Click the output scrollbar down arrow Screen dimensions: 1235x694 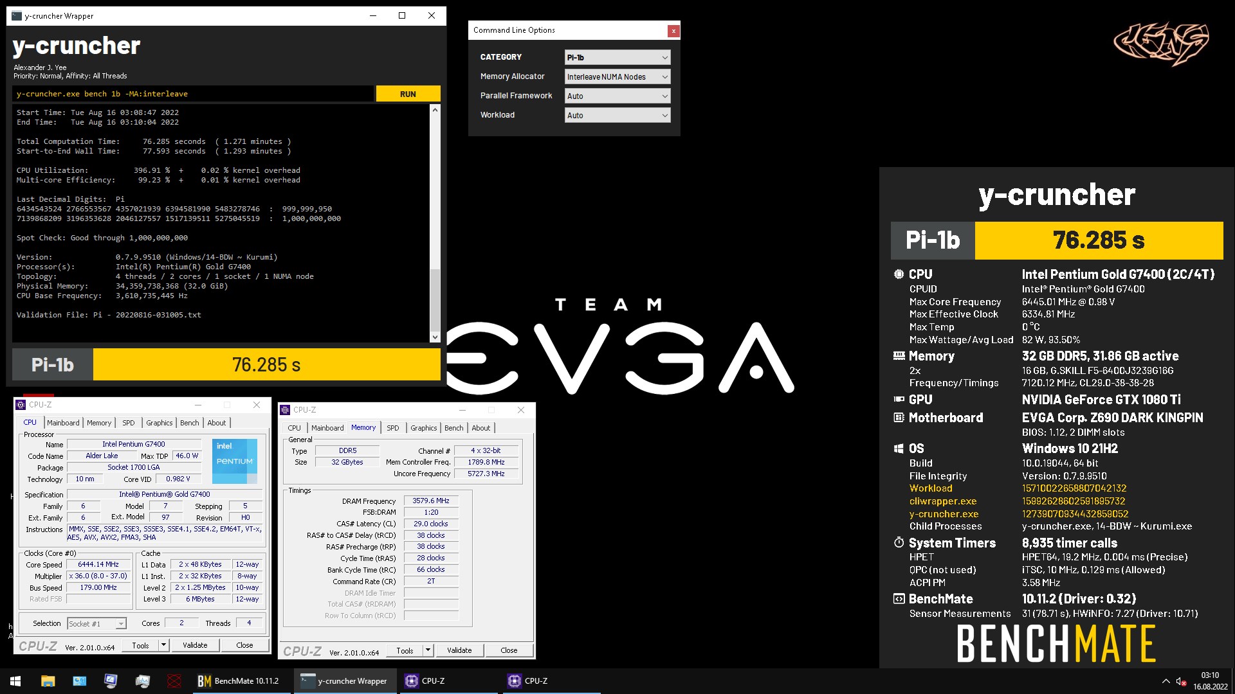point(435,337)
